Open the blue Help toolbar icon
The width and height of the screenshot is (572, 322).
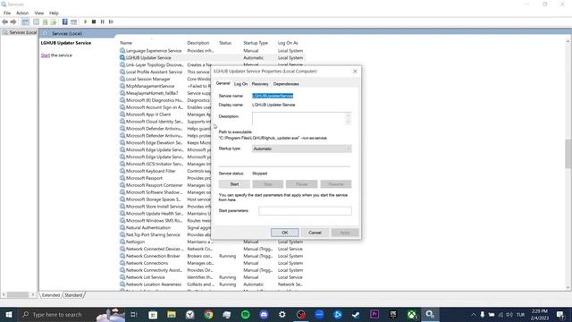[x=64, y=21]
